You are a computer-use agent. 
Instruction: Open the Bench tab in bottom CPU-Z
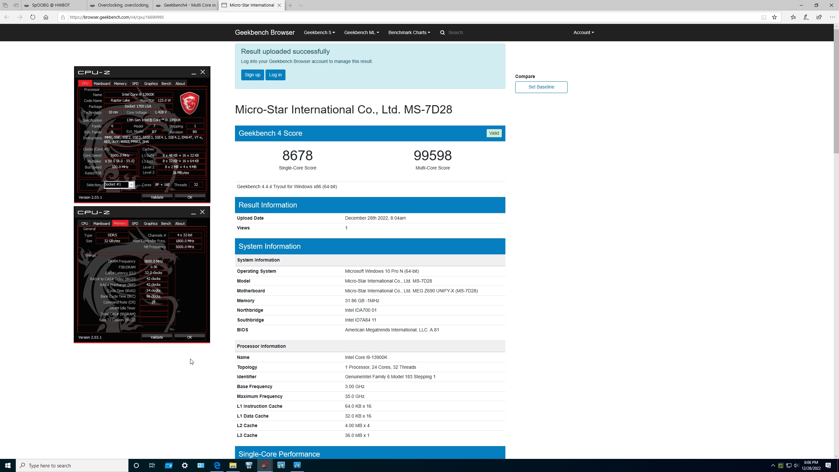(166, 224)
